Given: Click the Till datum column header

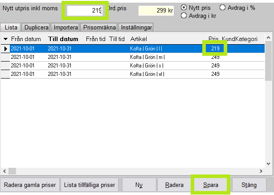Looking at the screenshot, I should (x=63, y=39).
